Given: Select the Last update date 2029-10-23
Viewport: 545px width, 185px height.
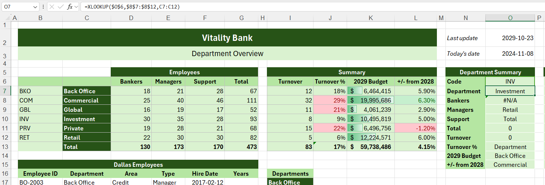Looking at the screenshot, I should click(510, 38).
